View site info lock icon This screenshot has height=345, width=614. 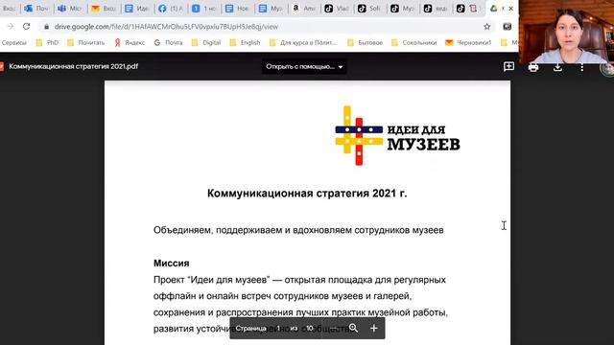coord(47,27)
